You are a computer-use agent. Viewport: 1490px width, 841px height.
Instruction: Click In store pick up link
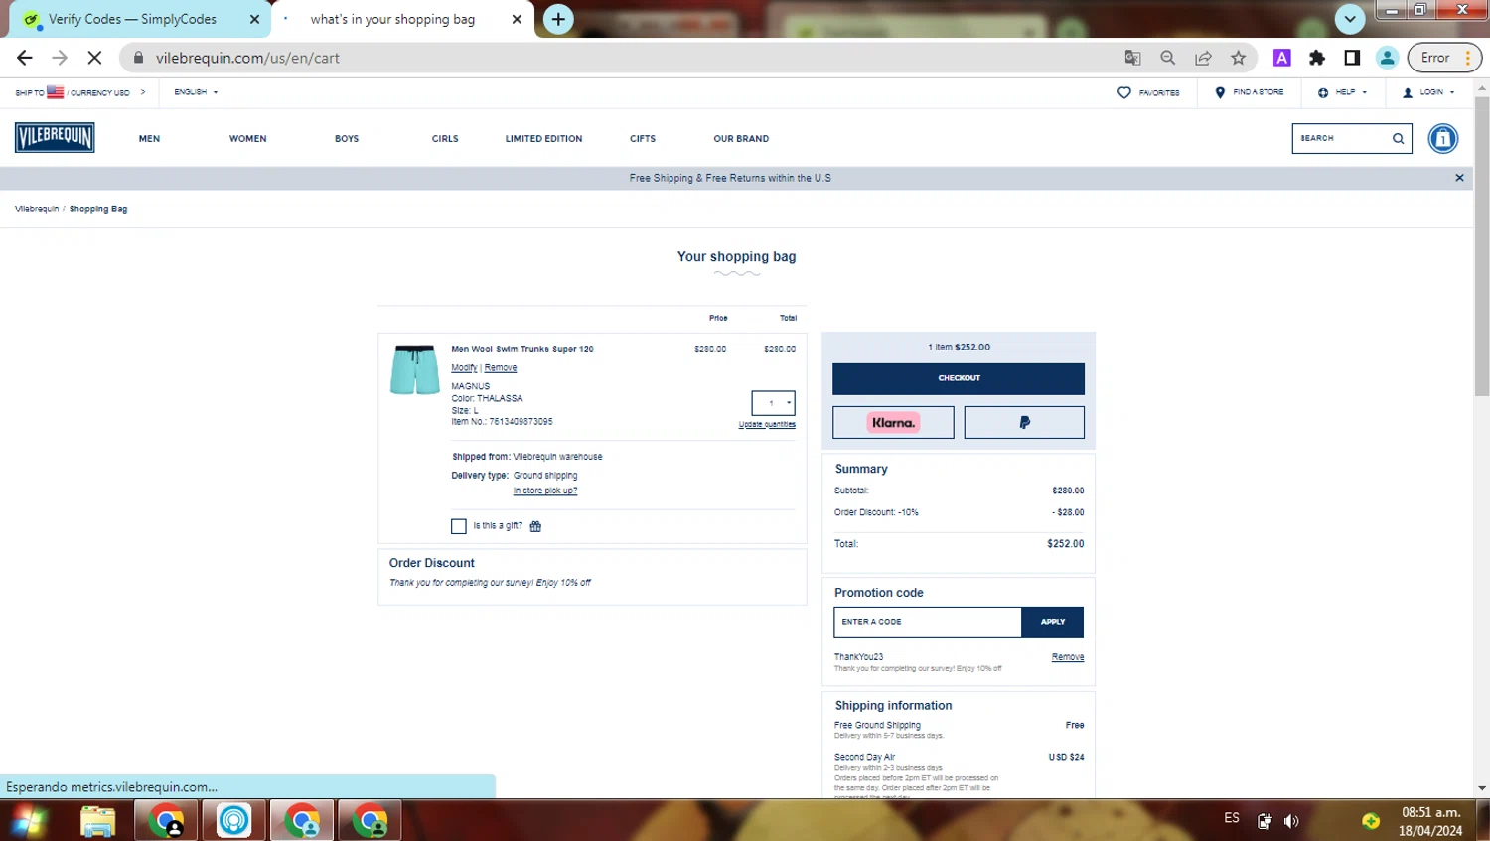pos(545,491)
